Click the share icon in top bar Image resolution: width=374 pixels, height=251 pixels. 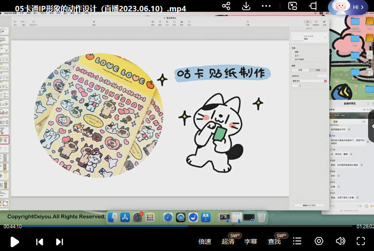[x=226, y=6]
